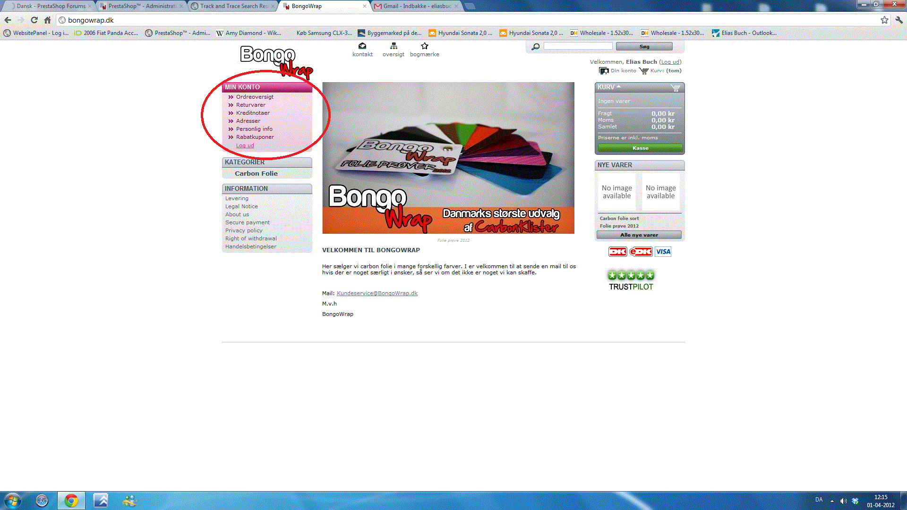Switch to PrestaShop Administration tab
Screen dimensions: 907x510
click(x=142, y=6)
